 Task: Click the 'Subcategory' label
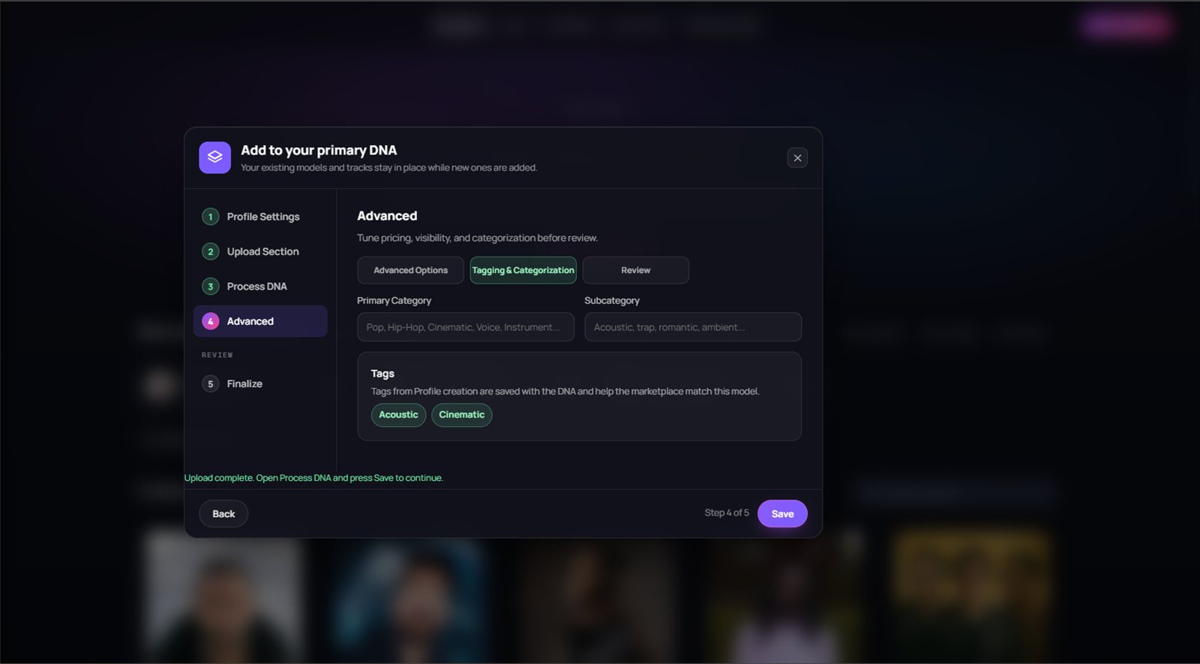pyautogui.click(x=612, y=301)
